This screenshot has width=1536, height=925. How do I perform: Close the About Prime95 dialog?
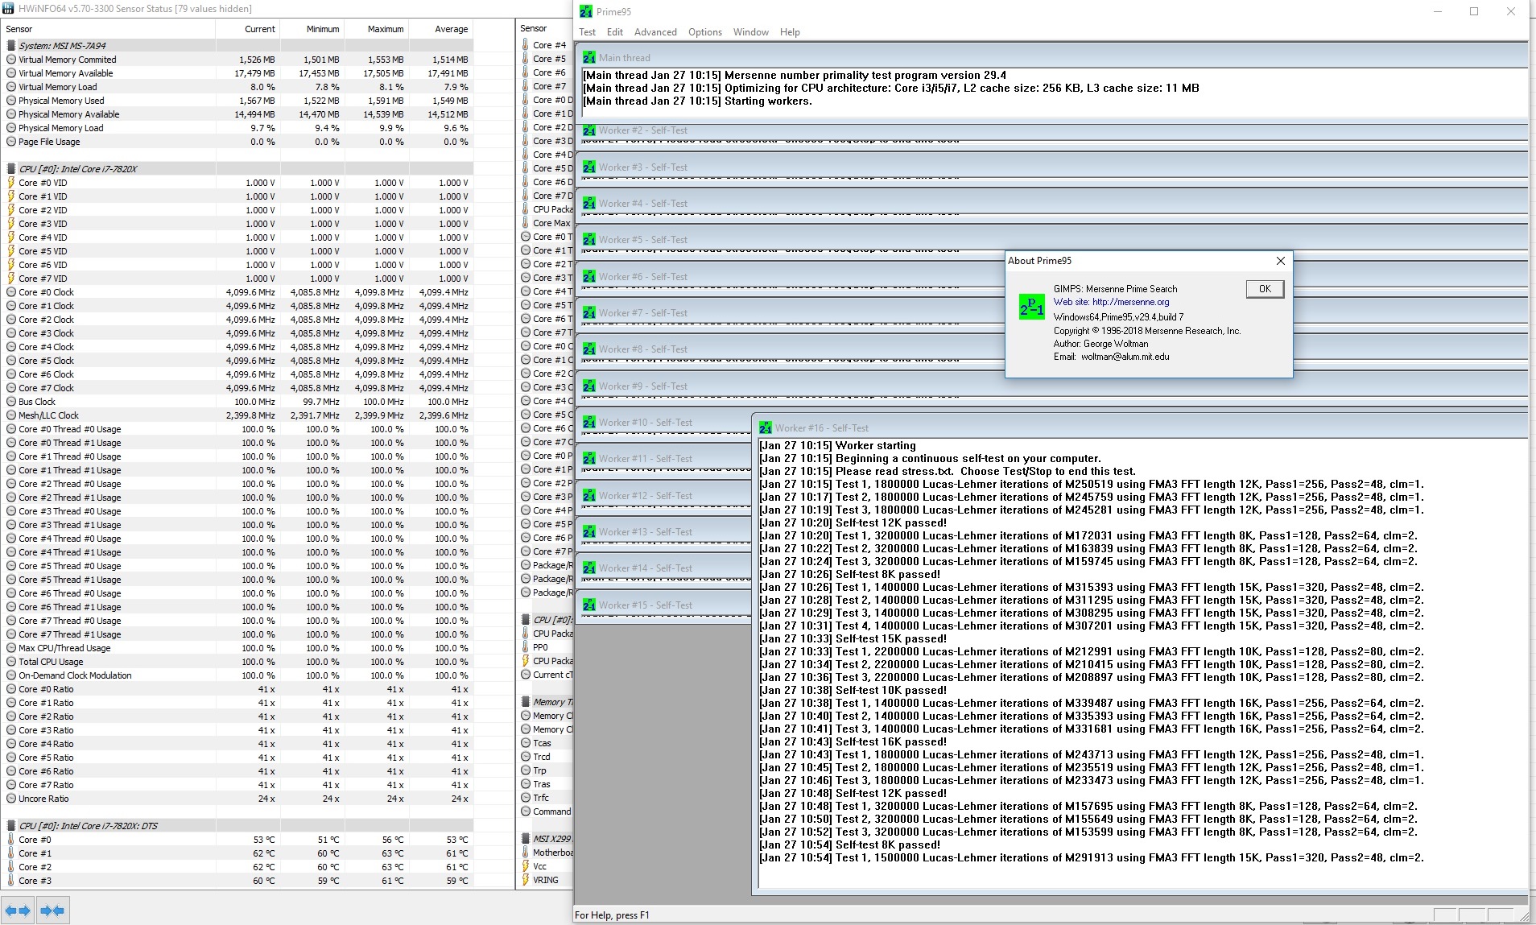tap(1280, 261)
